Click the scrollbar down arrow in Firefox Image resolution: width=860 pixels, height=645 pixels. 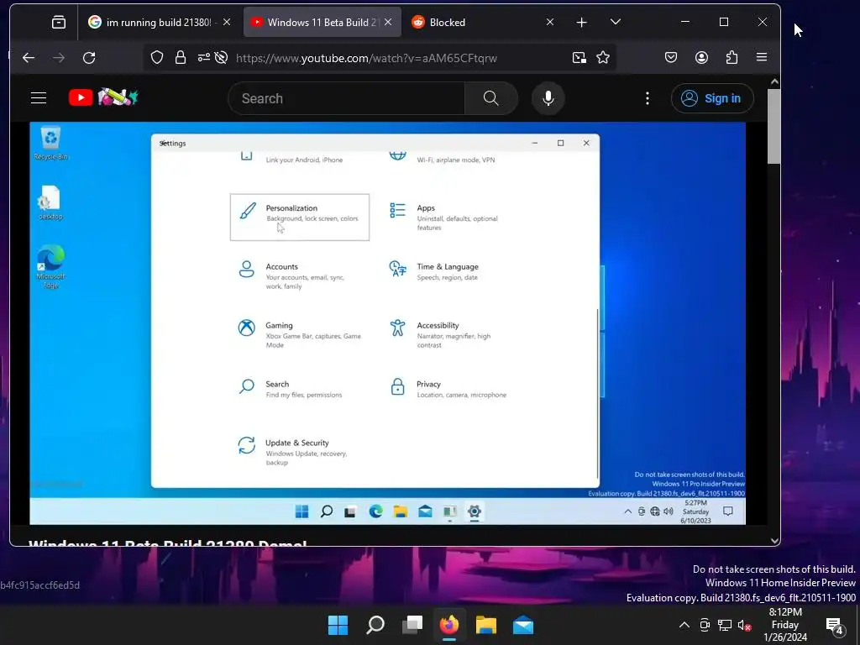point(773,540)
